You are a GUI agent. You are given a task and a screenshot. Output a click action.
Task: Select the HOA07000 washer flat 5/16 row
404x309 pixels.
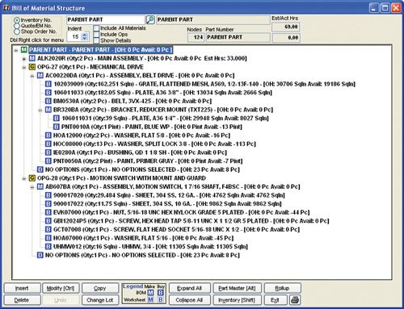point(143,238)
